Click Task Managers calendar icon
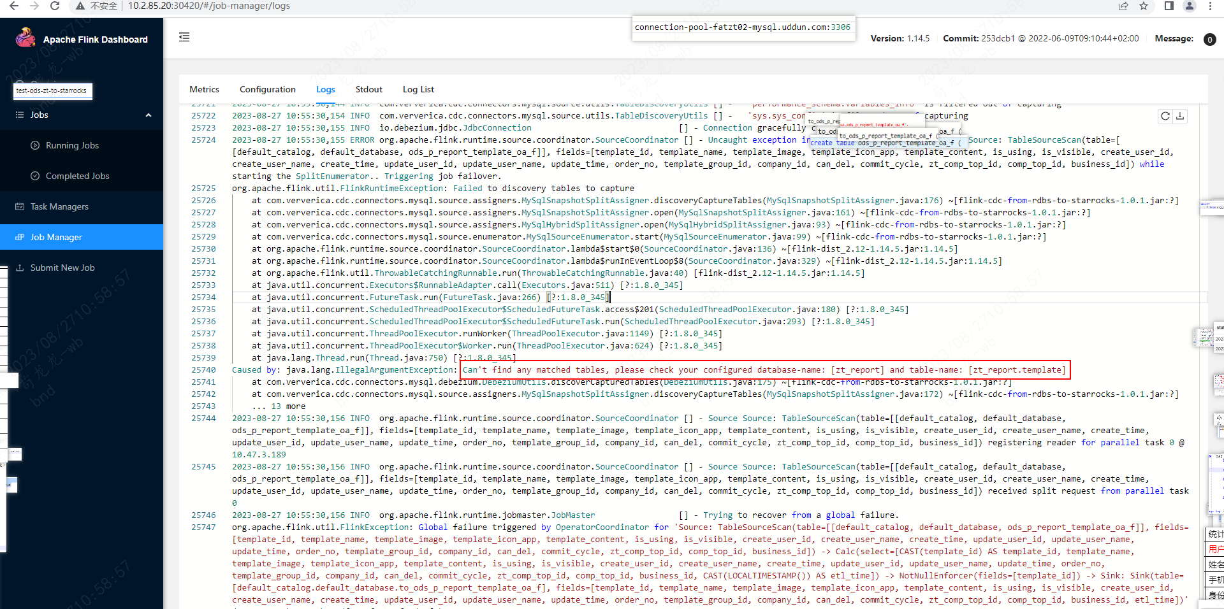The width and height of the screenshot is (1224, 609). click(20, 206)
